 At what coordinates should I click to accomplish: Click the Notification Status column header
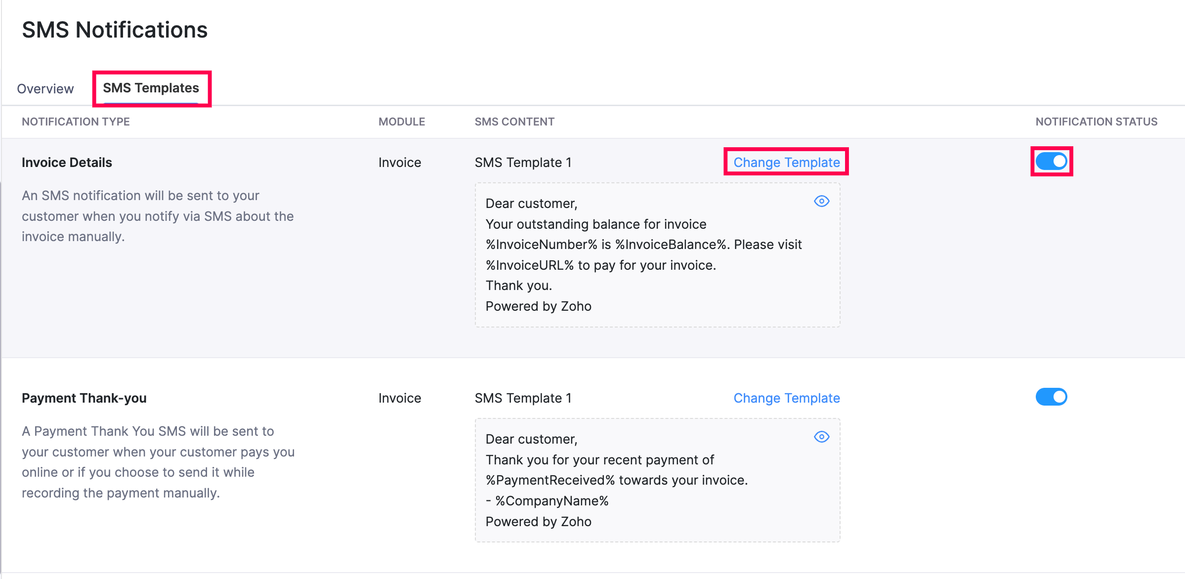[1096, 122]
